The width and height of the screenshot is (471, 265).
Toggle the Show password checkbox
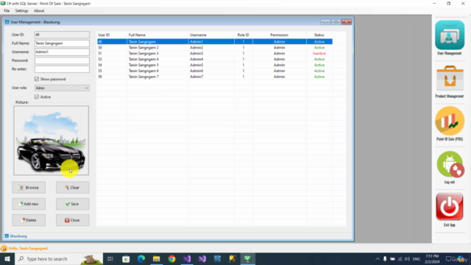pos(37,79)
